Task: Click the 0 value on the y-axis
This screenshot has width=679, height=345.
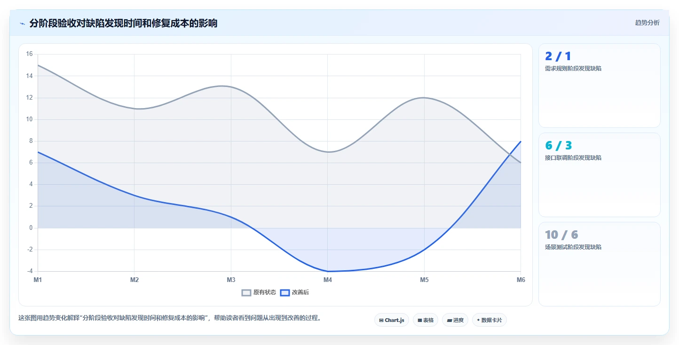Action: (31, 228)
